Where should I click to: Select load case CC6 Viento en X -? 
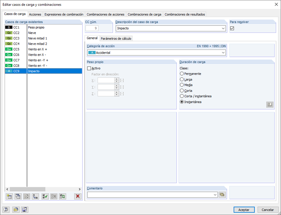[43, 55]
